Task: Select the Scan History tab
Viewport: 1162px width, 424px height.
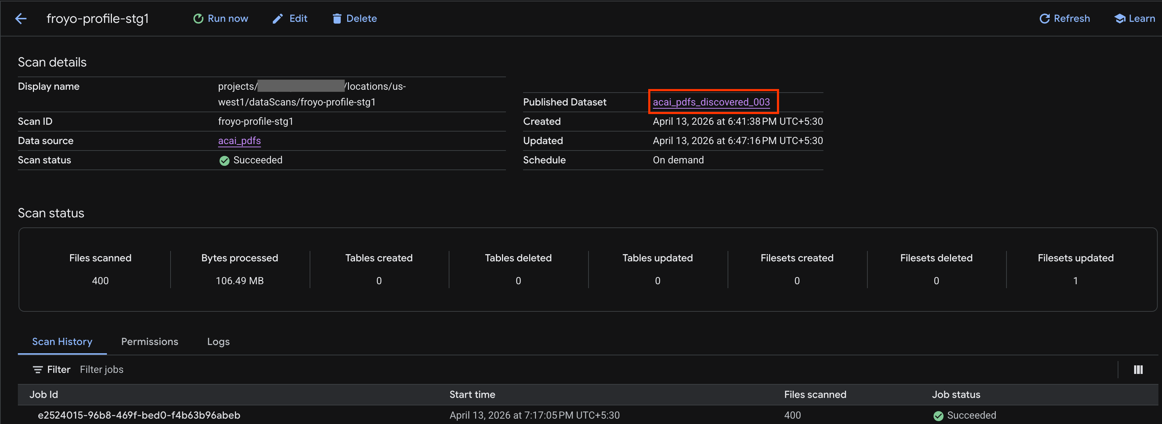Action: (62, 341)
